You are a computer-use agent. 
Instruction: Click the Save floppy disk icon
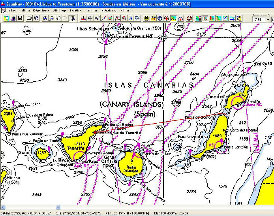(x=19, y=18)
